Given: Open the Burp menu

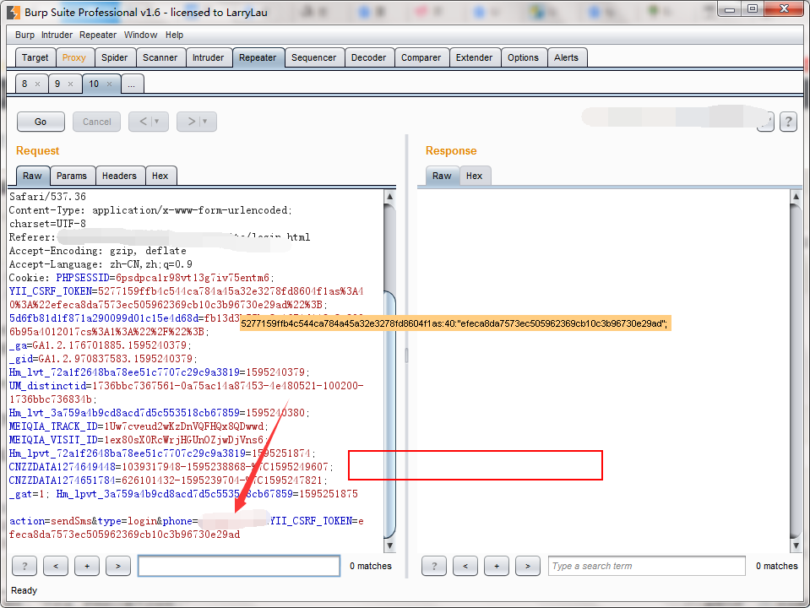Looking at the screenshot, I should tap(24, 35).
